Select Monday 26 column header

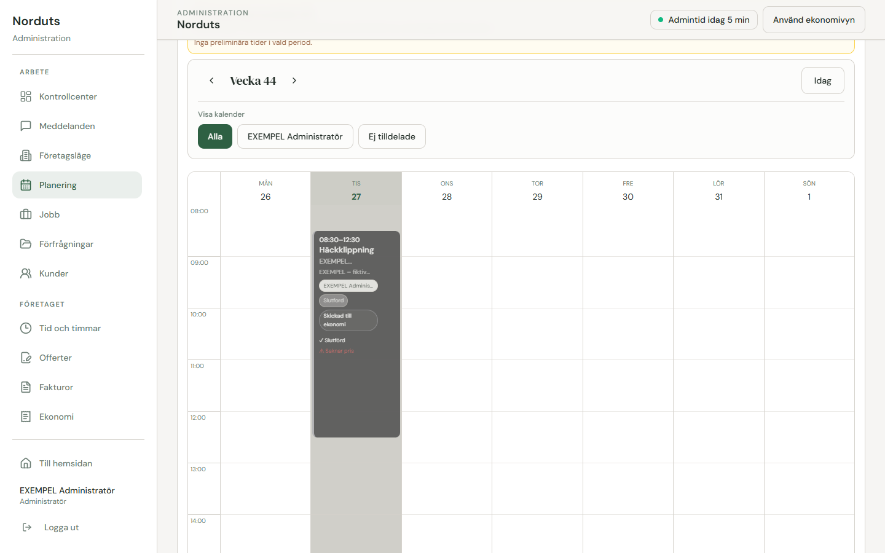click(265, 190)
